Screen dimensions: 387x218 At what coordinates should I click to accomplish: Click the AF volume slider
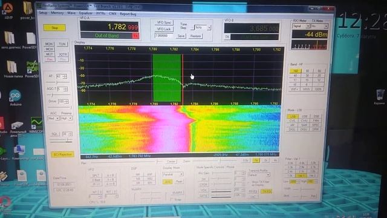[x=58, y=82]
